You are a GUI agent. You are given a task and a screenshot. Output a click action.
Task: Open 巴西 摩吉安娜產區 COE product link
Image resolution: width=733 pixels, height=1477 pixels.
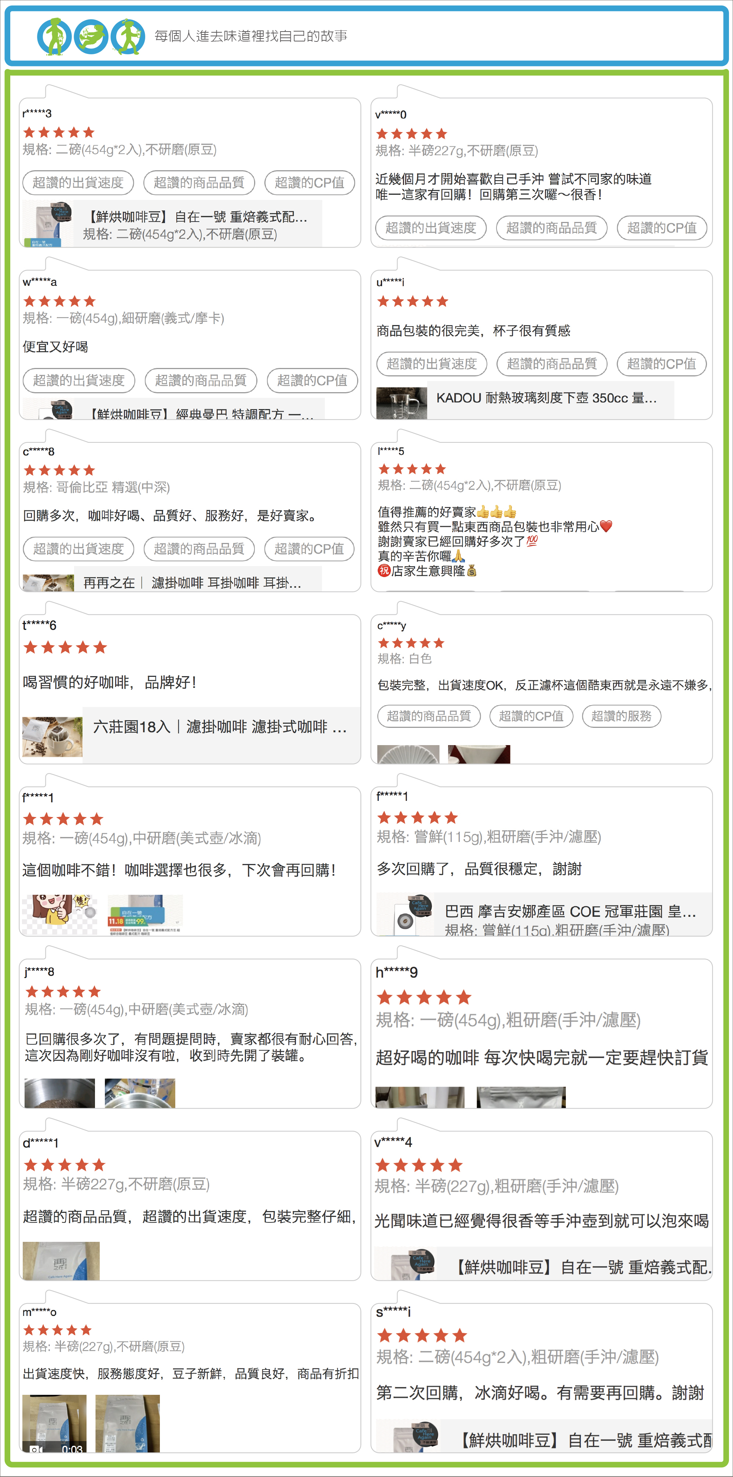click(x=543, y=913)
